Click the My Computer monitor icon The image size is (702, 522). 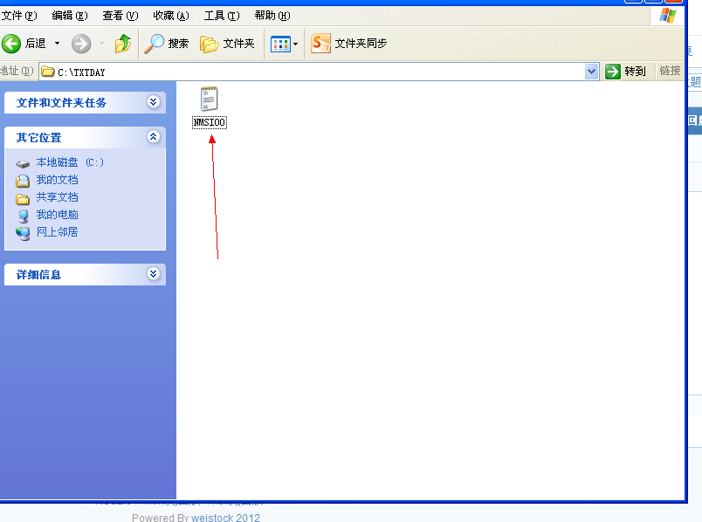(x=23, y=216)
